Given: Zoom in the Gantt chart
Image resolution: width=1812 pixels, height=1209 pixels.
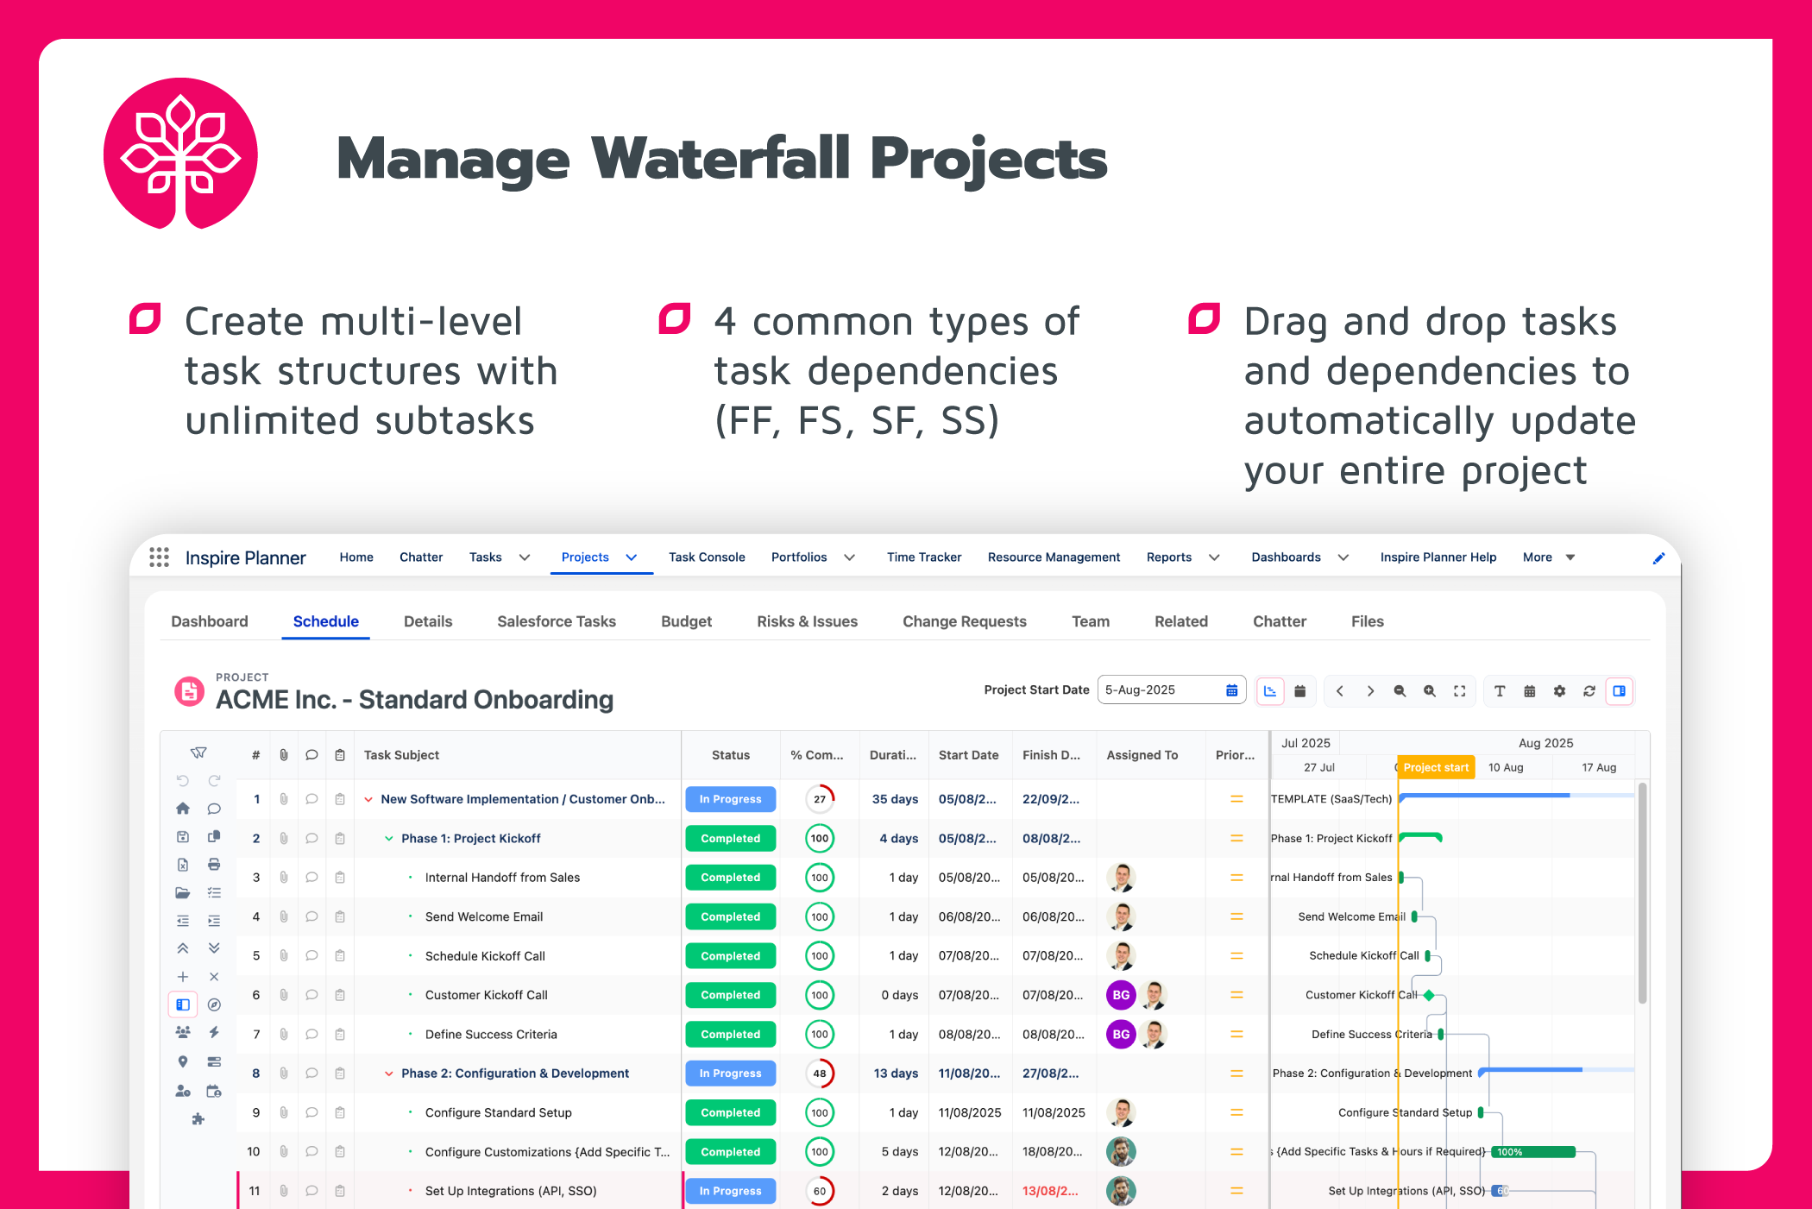Looking at the screenshot, I should [x=1430, y=691].
